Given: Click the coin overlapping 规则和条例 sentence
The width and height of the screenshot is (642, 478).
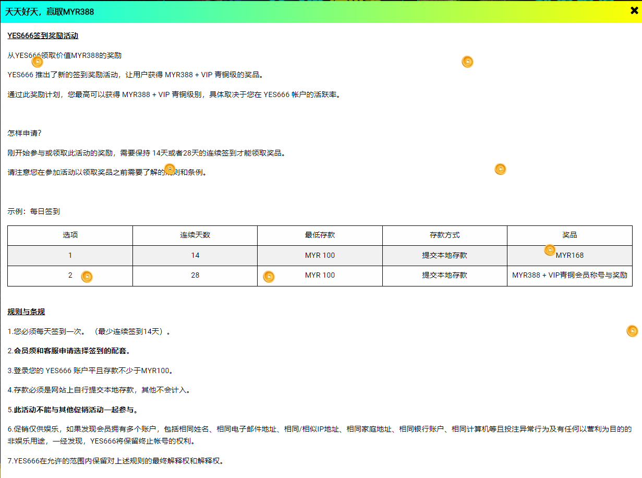Looking at the screenshot, I should 170,169.
